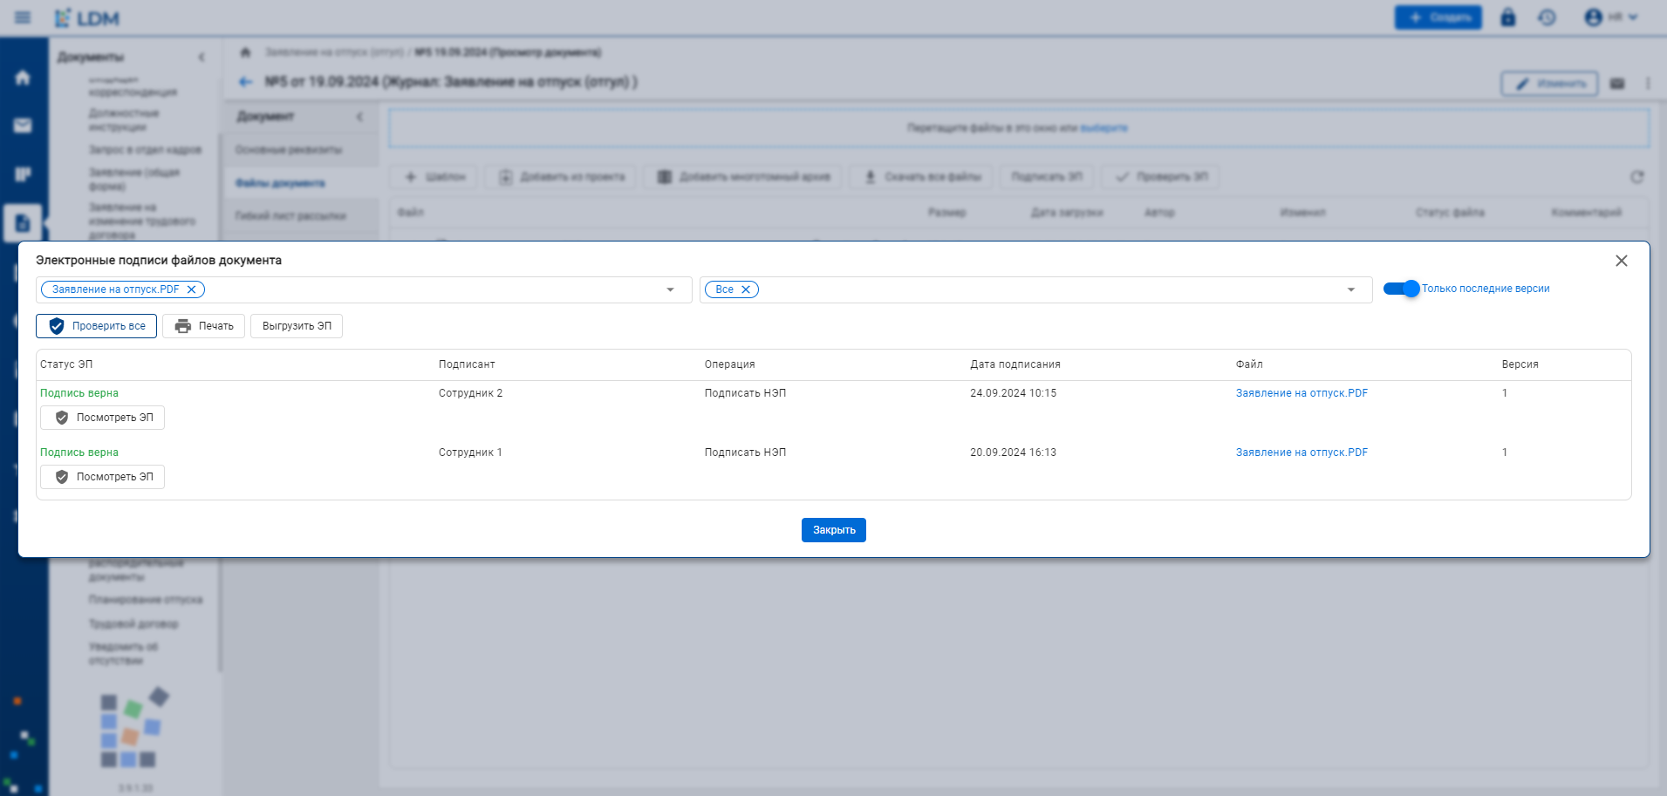The width and height of the screenshot is (1667, 796).
Task: Open the file link signed by Сотрудник 1
Action: (1301, 452)
